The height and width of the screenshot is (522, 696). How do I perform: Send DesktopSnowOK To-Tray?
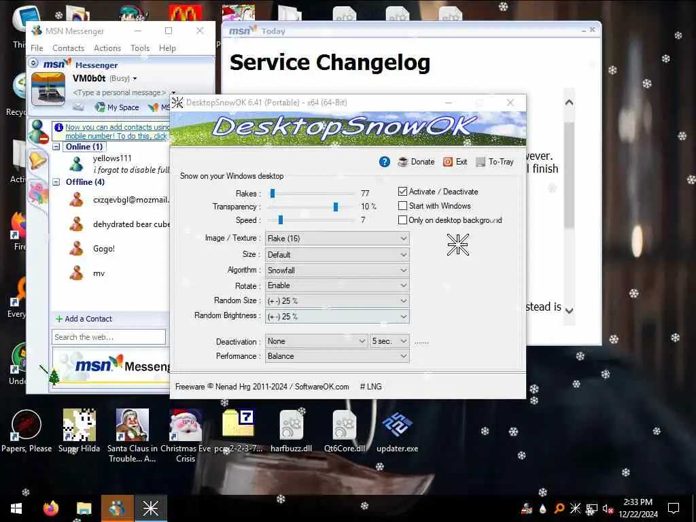click(495, 162)
